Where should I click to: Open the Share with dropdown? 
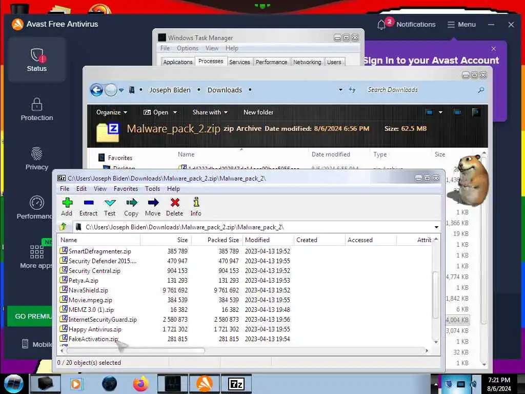[210, 112]
